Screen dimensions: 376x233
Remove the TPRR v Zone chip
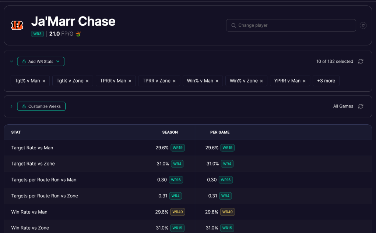pos(174,81)
